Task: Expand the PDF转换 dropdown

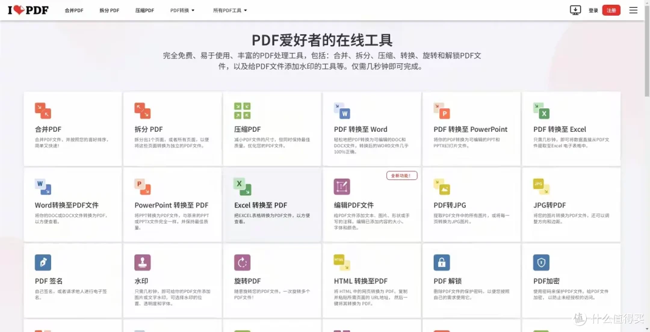Action: [x=182, y=10]
